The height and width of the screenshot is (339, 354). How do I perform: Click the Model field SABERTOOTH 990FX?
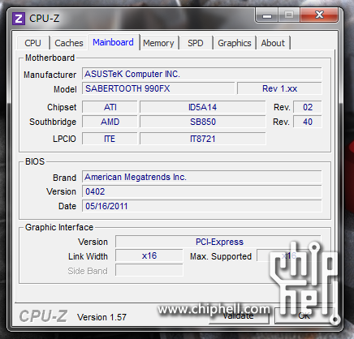point(158,88)
